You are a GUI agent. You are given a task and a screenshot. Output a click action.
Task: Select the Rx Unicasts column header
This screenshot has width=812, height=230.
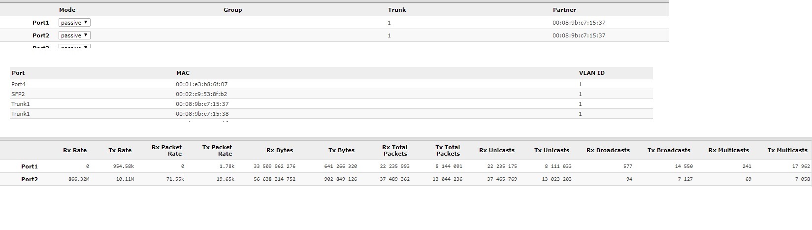tap(497, 150)
